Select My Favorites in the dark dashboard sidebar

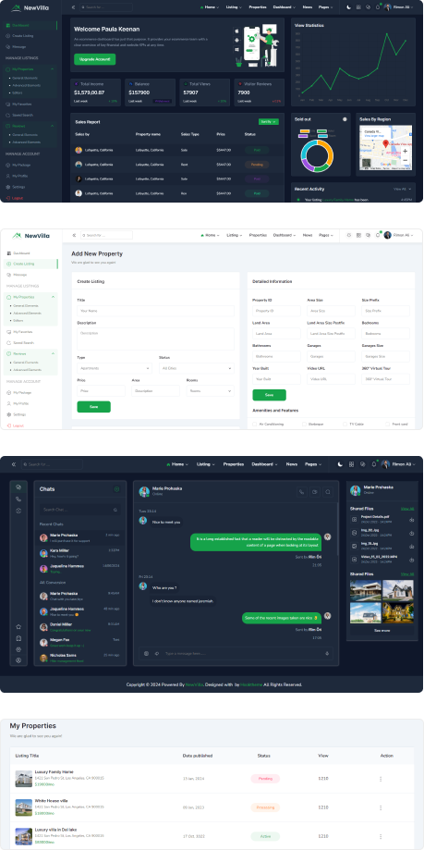(x=21, y=104)
